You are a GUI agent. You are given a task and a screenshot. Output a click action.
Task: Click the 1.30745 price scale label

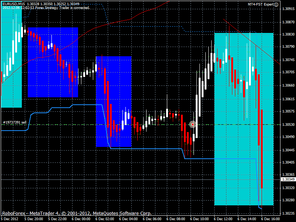[x=288, y=60]
